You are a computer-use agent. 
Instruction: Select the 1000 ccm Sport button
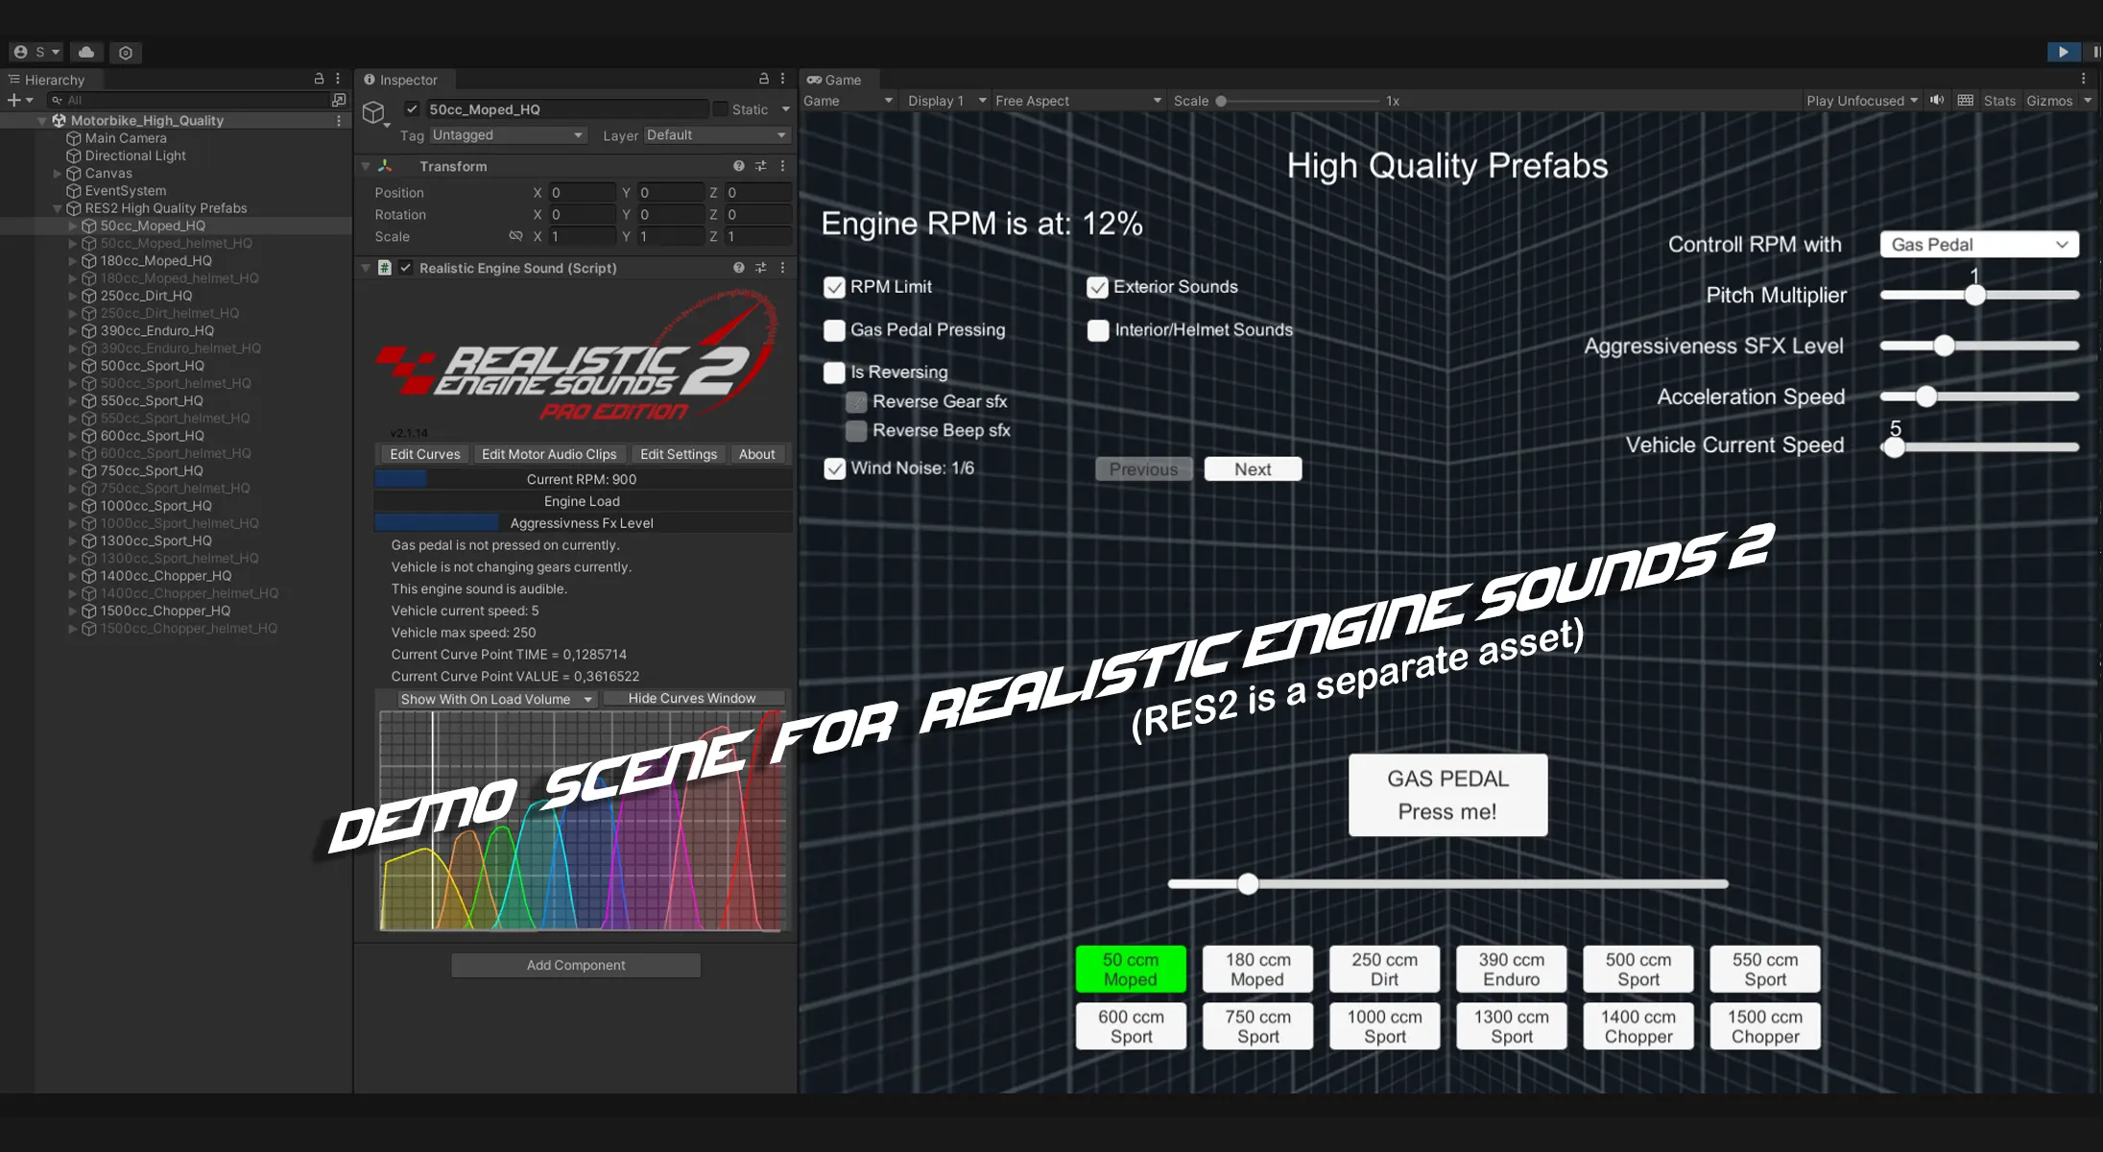(1384, 1026)
